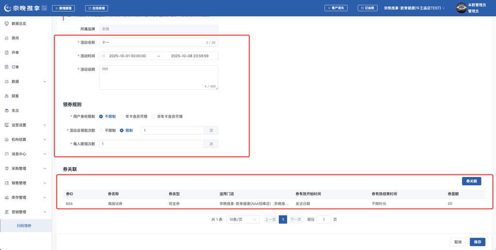Viewport: 496px width, 250px height.
Task: Open 扫码领券 submenu item
Action: [26, 226]
